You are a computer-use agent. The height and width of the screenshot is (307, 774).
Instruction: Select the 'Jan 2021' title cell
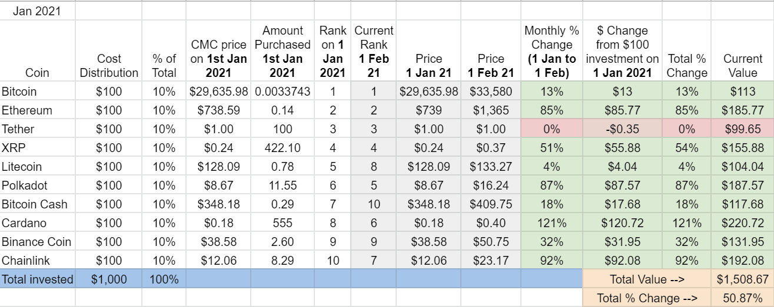tap(38, 11)
